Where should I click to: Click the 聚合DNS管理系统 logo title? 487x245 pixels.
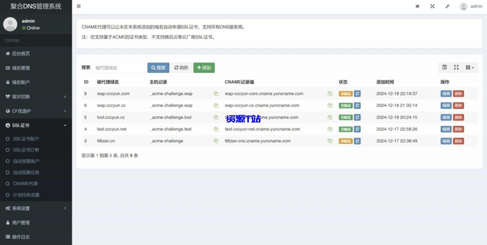[x=36, y=7]
